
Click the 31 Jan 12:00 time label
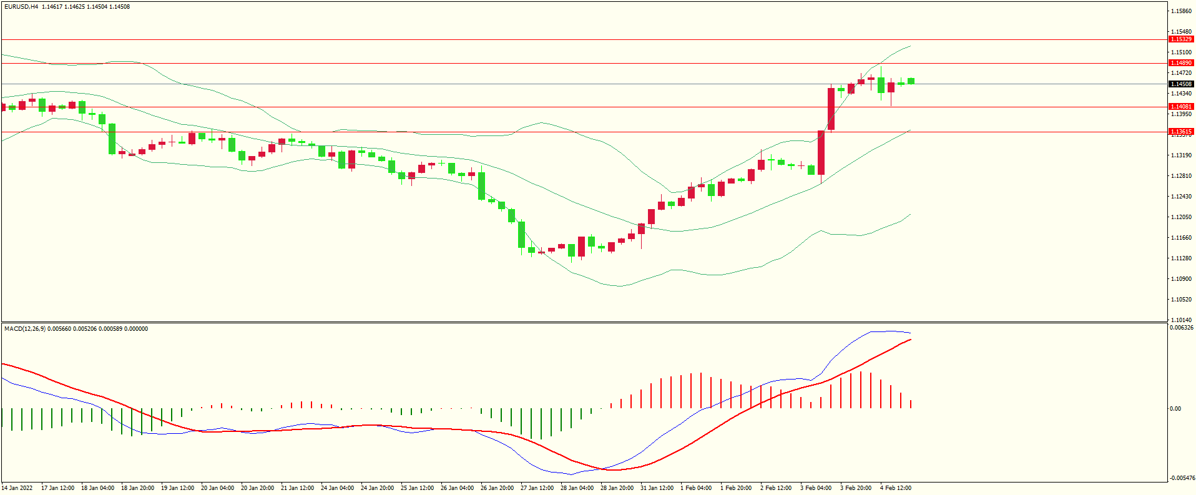click(657, 488)
